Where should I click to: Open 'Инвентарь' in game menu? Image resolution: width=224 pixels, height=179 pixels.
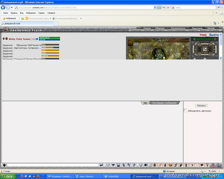click(x=136, y=30)
